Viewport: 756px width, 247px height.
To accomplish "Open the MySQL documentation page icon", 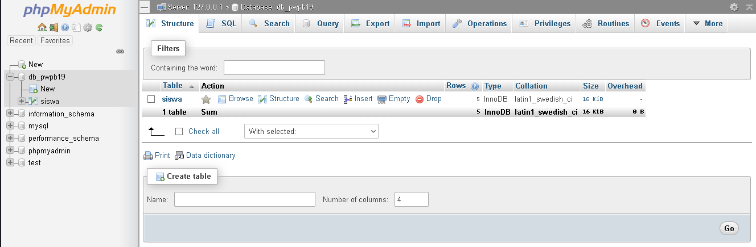I will (x=76, y=27).
